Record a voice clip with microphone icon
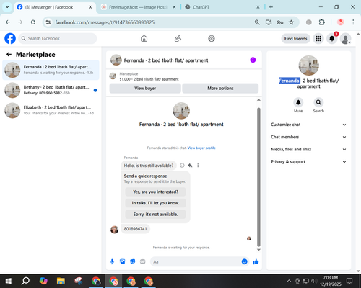This screenshot has height=288, width=361. tap(112, 261)
